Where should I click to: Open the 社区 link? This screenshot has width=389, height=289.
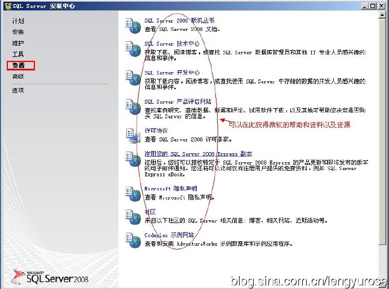150,212
